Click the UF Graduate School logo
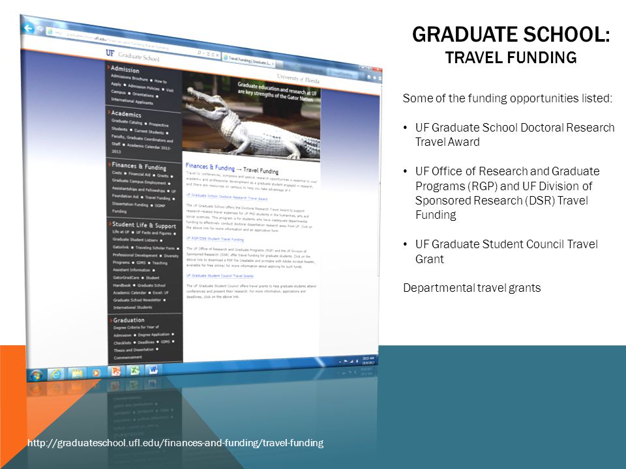Screen dimensions: 626x469 [x=132, y=56]
